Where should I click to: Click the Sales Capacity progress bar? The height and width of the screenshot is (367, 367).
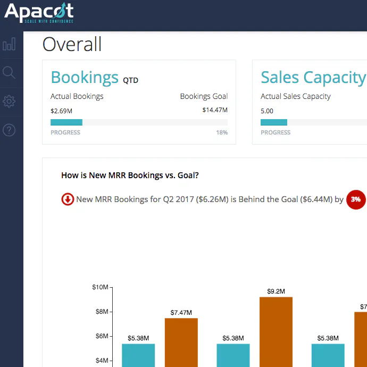point(314,122)
